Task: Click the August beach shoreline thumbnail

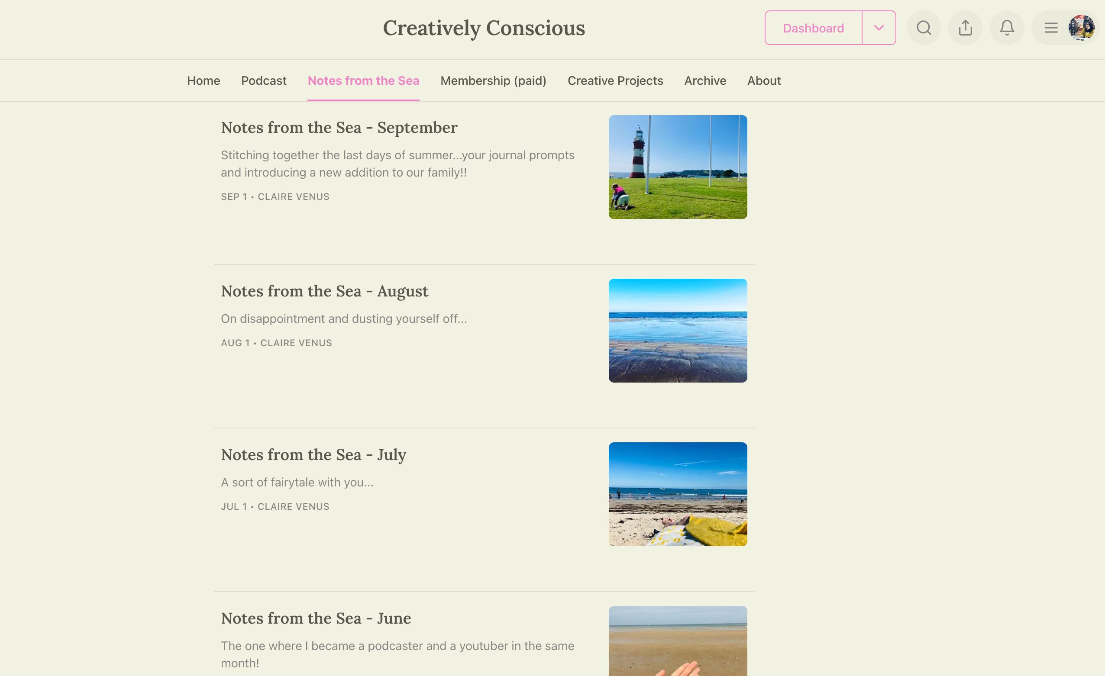Action: 678,331
